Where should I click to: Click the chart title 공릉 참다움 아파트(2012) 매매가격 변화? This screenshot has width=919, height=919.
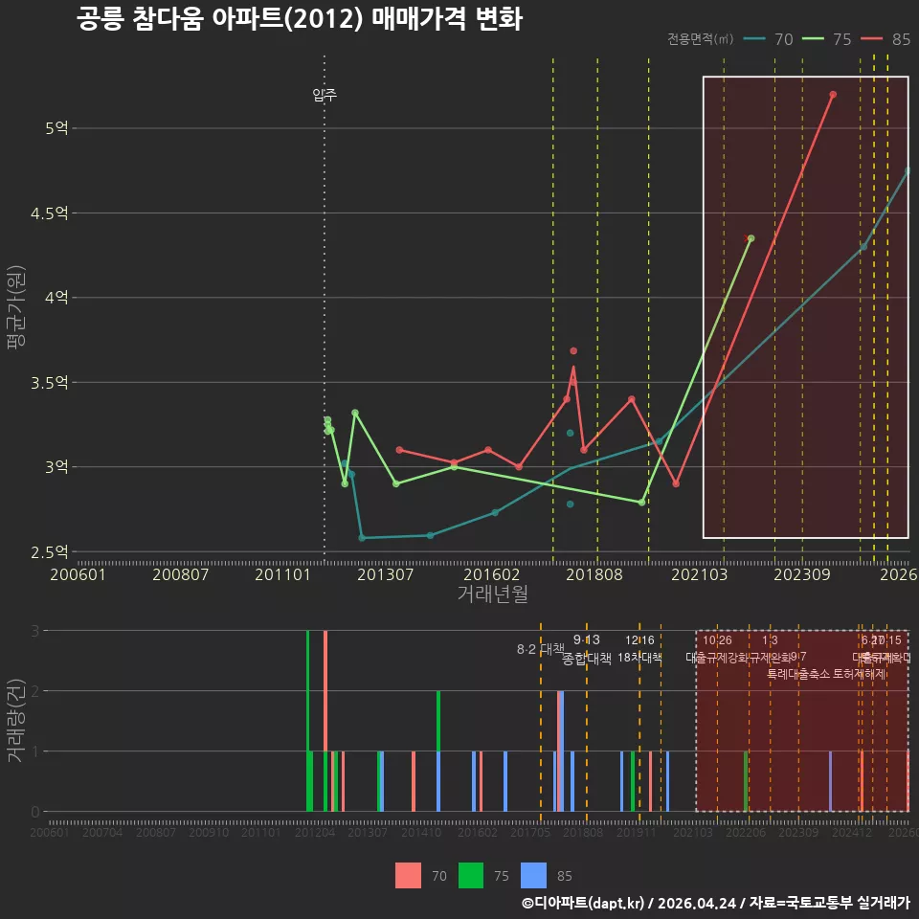(299, 19)
